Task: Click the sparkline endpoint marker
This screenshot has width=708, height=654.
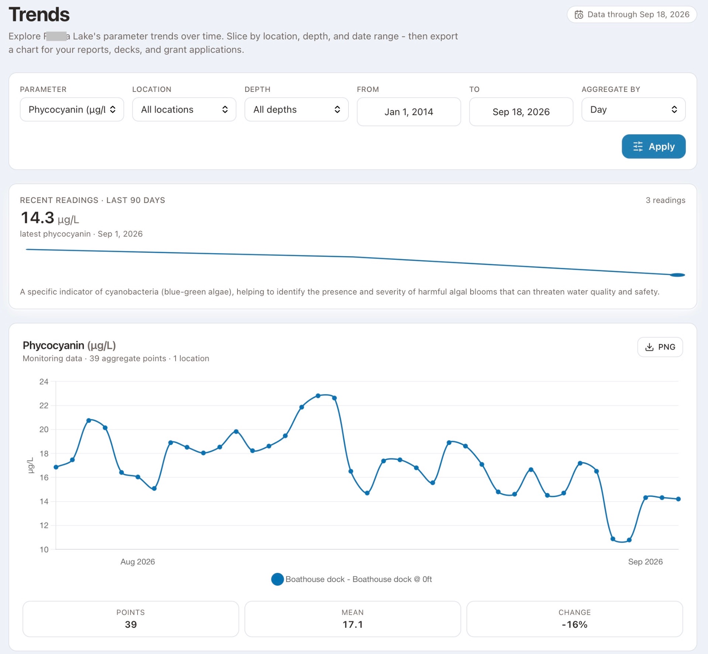Action: click(677, 275)
